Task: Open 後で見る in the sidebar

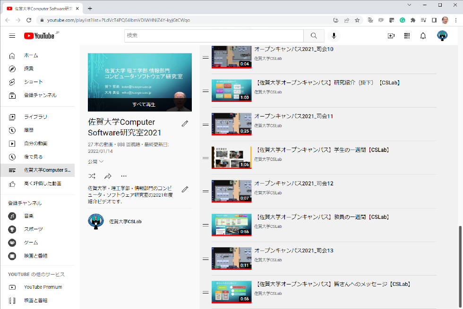Action: [37, 157]
